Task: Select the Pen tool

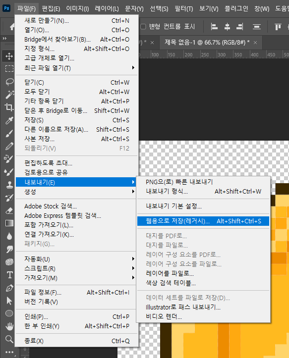Action: [9, 288]
